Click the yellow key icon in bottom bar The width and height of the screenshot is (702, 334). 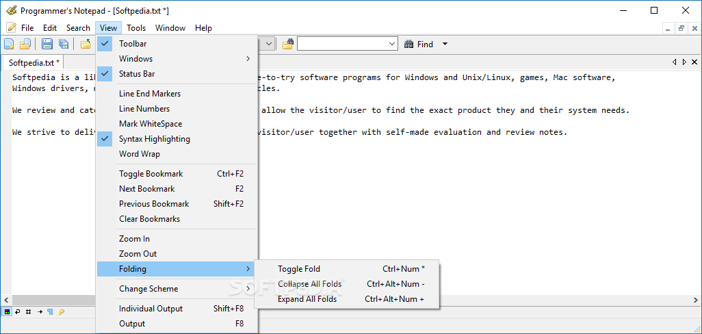[62, 311]
